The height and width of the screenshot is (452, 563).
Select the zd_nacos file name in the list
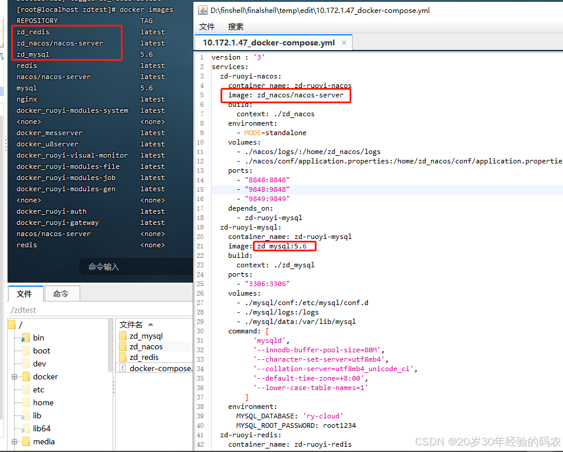[x=146, y=346]
